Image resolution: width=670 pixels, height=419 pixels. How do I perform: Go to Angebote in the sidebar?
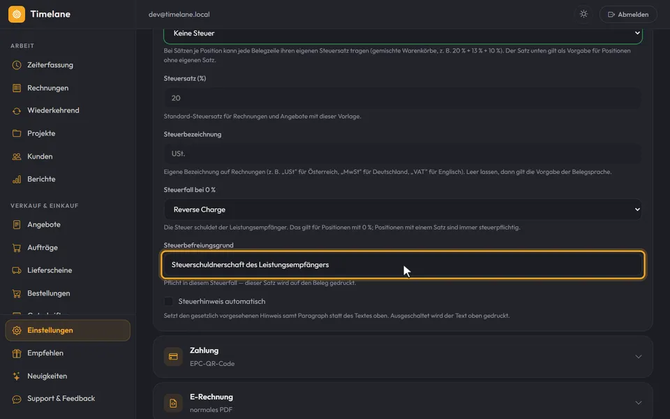(x=68, y=224)
